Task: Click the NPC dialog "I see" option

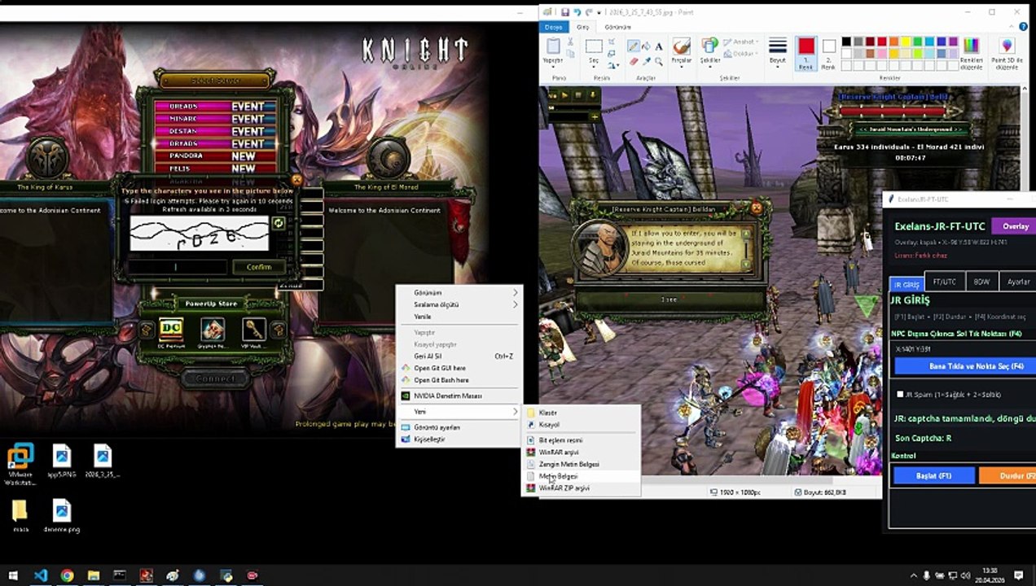Action: click(x=669, y=300)
